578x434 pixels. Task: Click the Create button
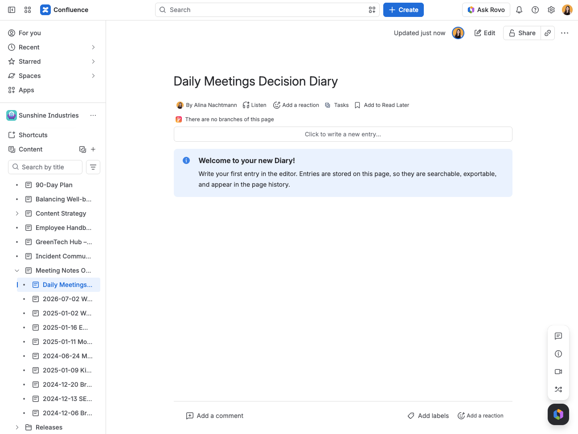pyautogui.click(x=403, y=10)
